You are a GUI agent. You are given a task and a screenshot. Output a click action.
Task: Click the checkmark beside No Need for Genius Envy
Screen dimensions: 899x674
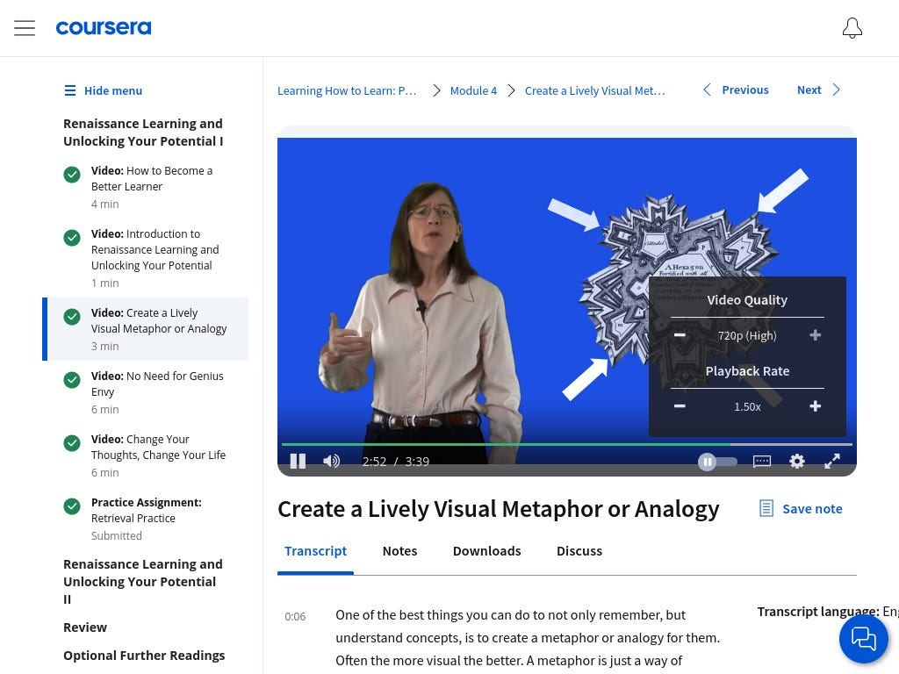[x=72, y=379]
